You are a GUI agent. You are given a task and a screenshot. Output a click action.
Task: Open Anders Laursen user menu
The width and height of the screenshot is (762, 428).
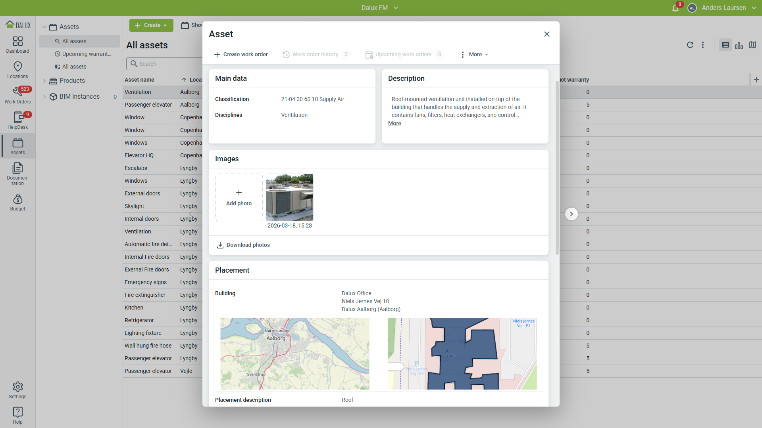coord(729,8)
